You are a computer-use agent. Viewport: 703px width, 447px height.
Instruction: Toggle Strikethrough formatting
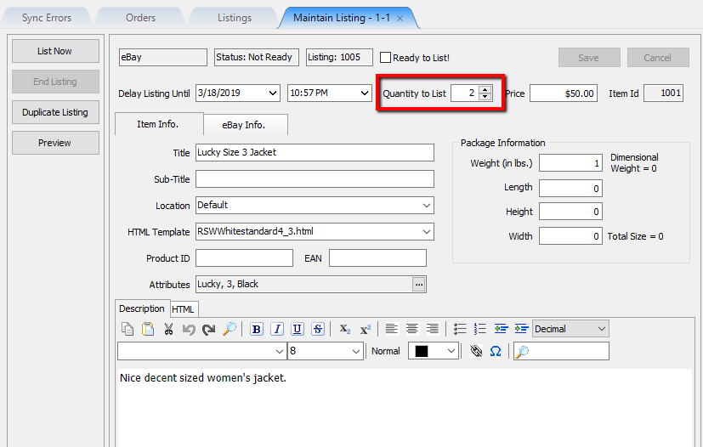tap(318, 329)
